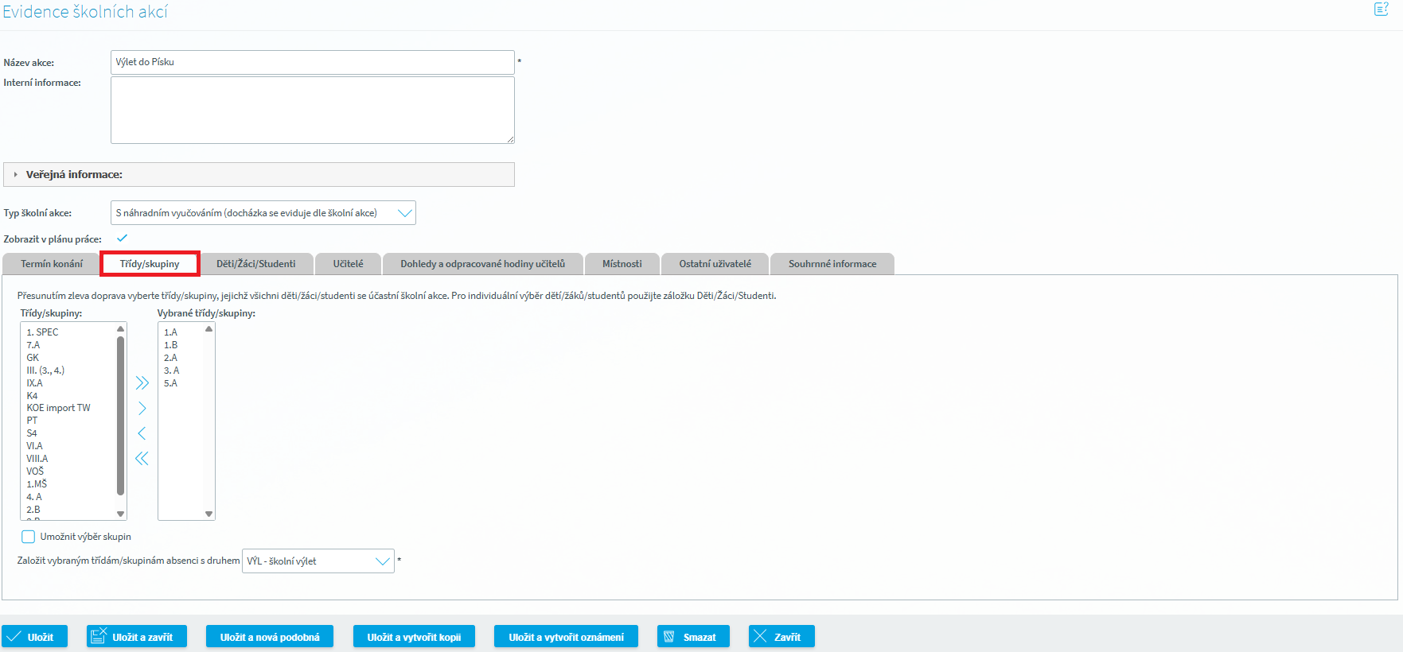Screen dimensions: 1403x652
Task: Click the move all left double-arrow icon
Action: [142, 459]
